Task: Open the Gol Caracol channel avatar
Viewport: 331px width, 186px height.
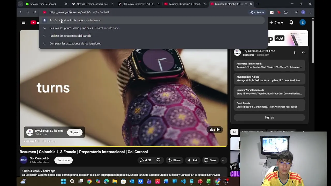Action: 24,160
